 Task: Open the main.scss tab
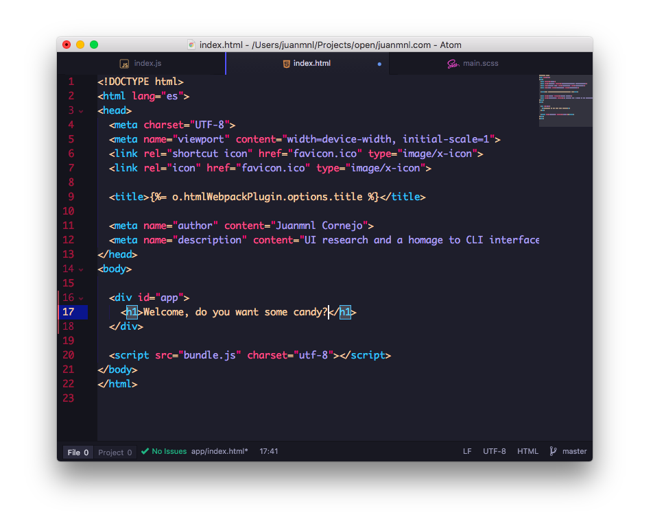[490, 63]
